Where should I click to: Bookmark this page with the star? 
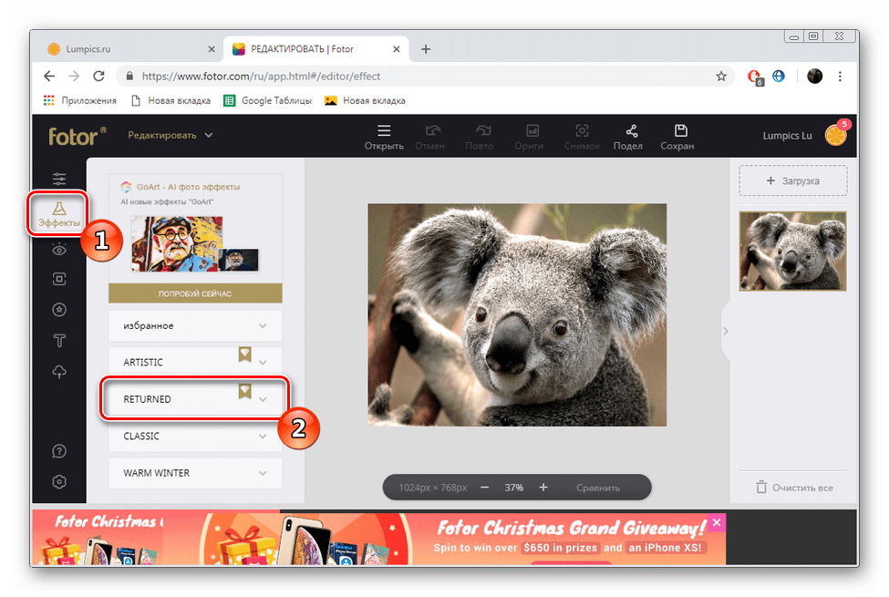(721, 76)
